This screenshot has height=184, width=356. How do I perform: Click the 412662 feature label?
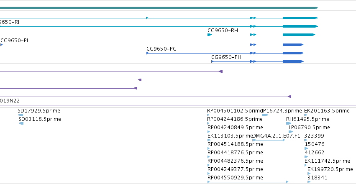point(315,153)
